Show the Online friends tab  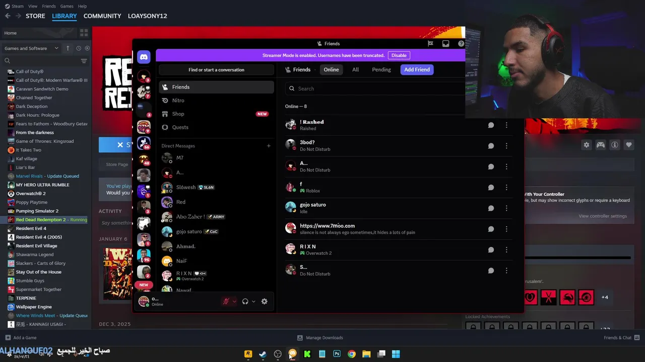click(331, 69)
